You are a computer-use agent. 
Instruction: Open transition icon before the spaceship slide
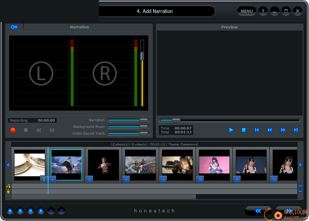[x=126, y=179]
